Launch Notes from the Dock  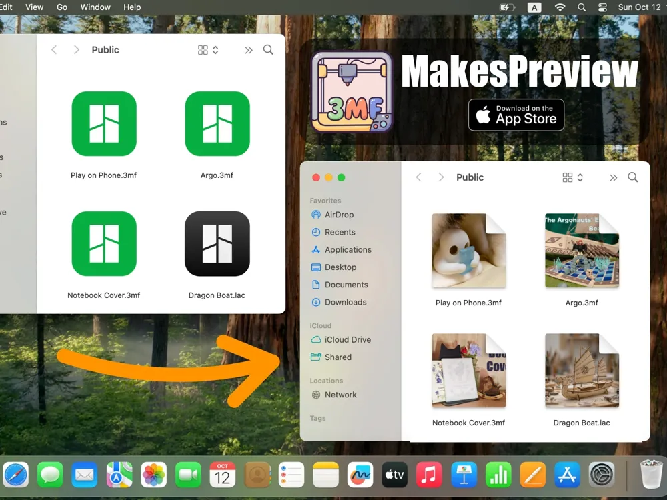pyautogui.click(x=326, y=475)
